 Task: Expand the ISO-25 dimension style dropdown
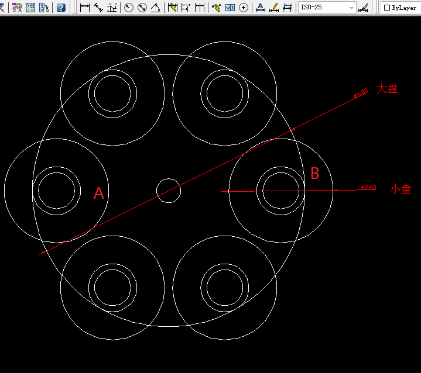click(351, 8)
